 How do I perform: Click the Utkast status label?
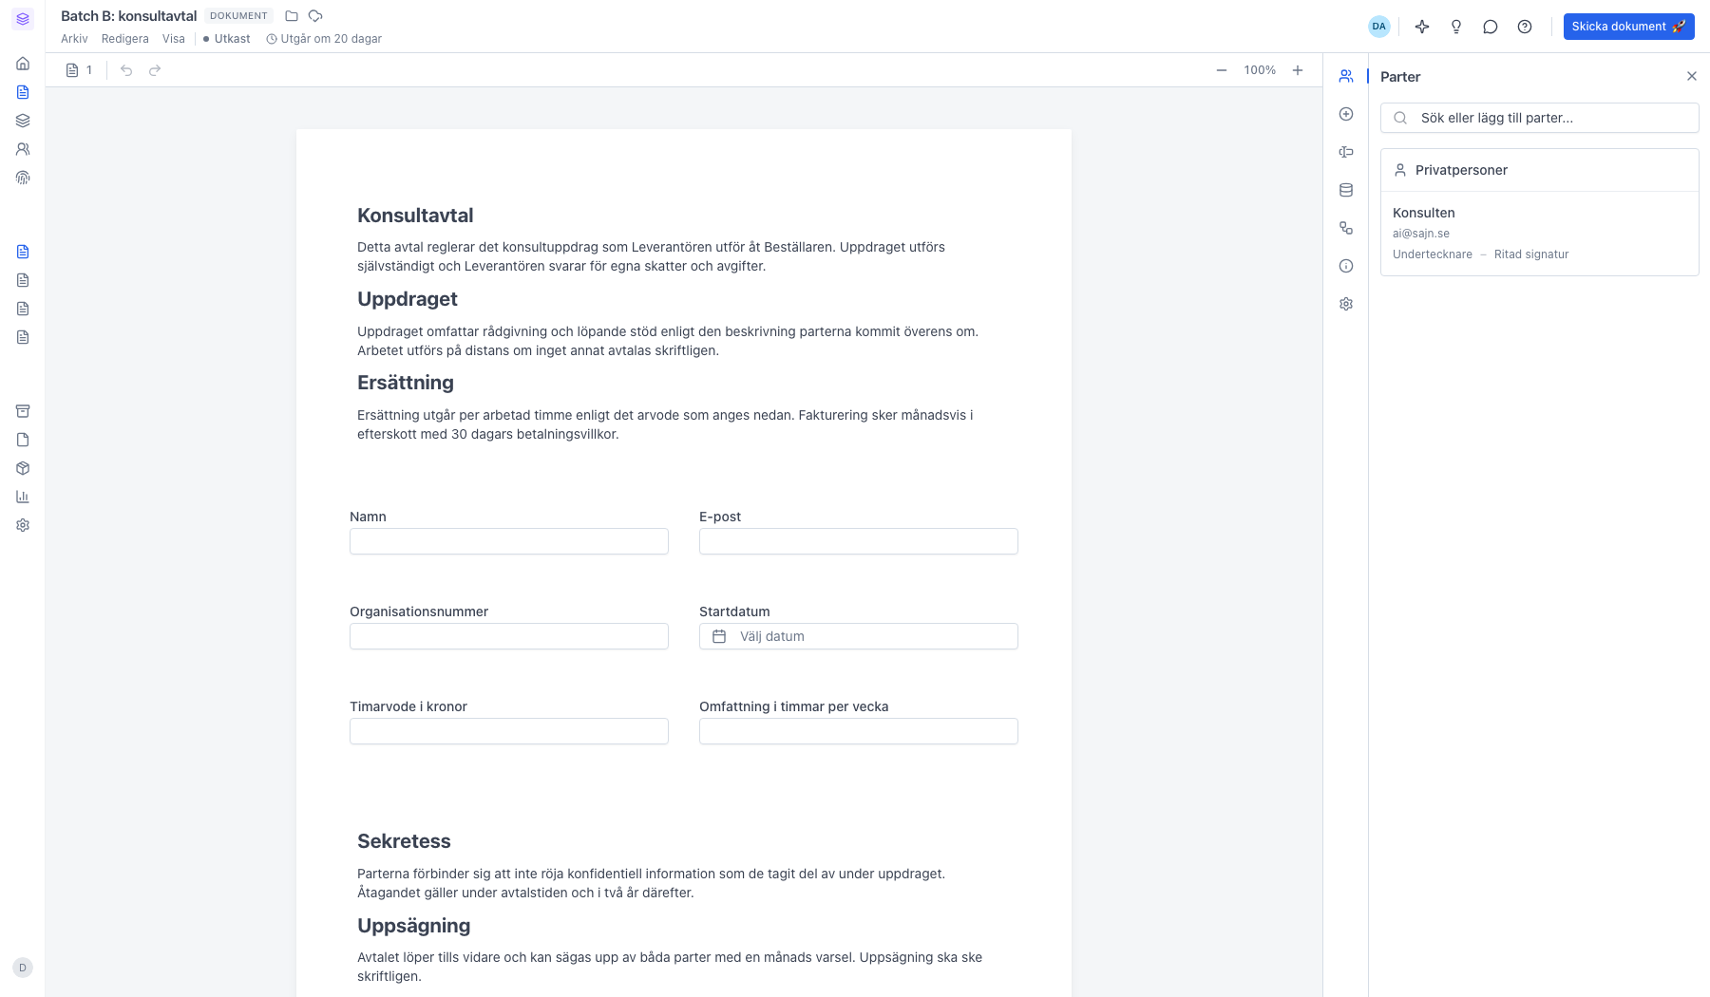[x=227, y=39]
